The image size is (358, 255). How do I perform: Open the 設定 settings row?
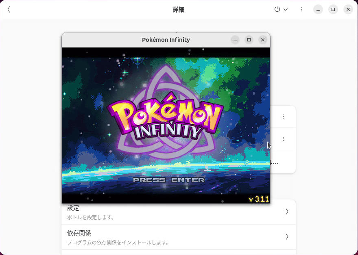(179, 212)
